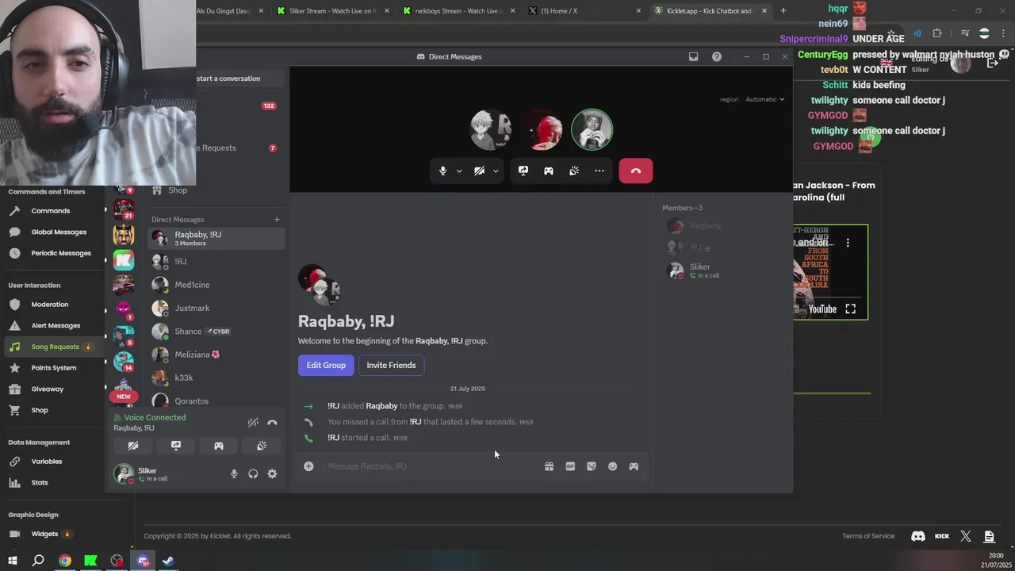Viewport: 1015px width, 571px height.
Task: Open Chrome media control icon
Action: (x=965, y=33)
